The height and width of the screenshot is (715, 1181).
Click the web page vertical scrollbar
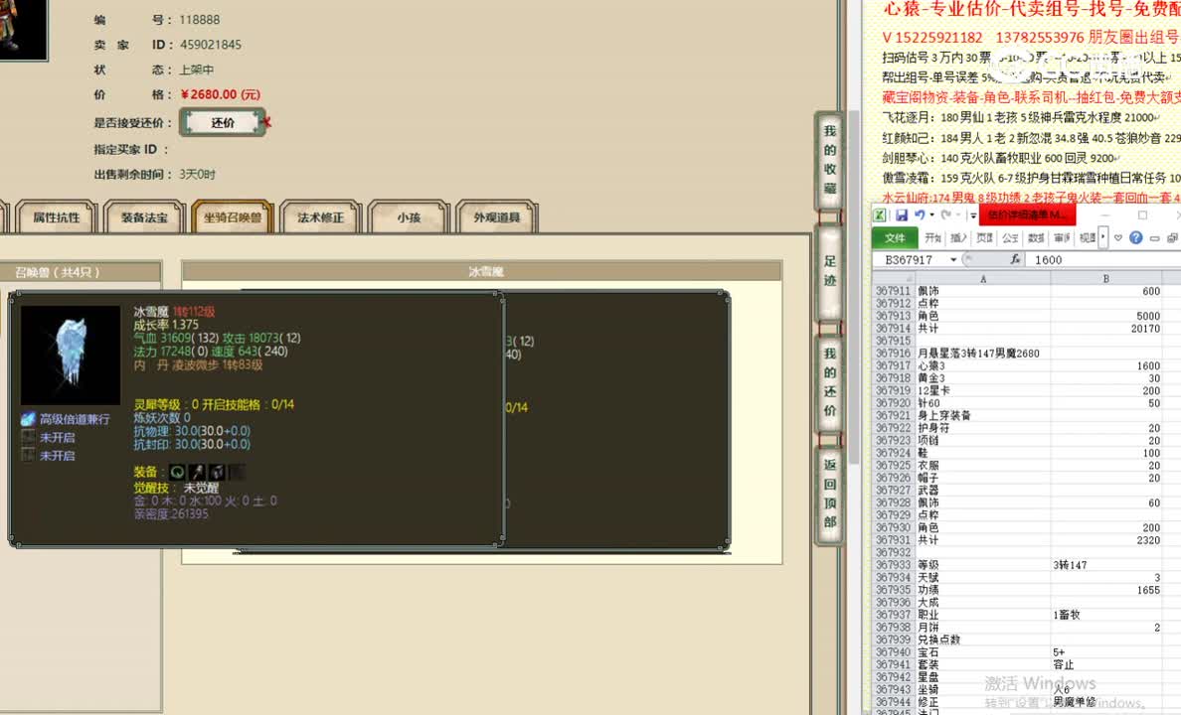pos(853,286)
